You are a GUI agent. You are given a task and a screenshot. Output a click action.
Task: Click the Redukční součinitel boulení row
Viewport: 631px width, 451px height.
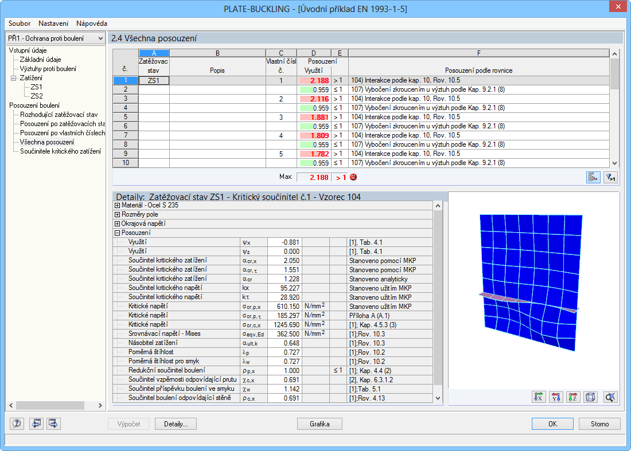click(273, 371)
